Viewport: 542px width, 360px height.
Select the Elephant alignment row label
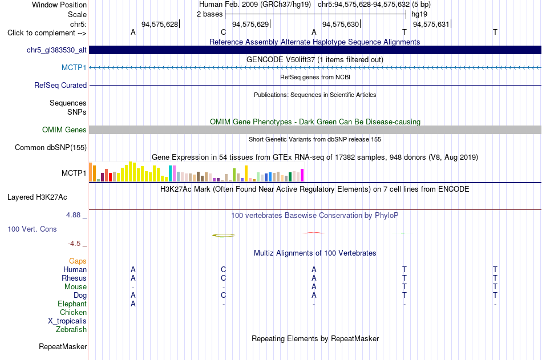(72, 304)
